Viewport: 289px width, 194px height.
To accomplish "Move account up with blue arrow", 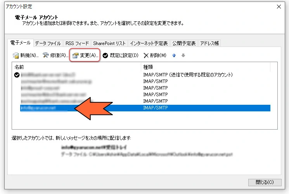I will [174, 55].
